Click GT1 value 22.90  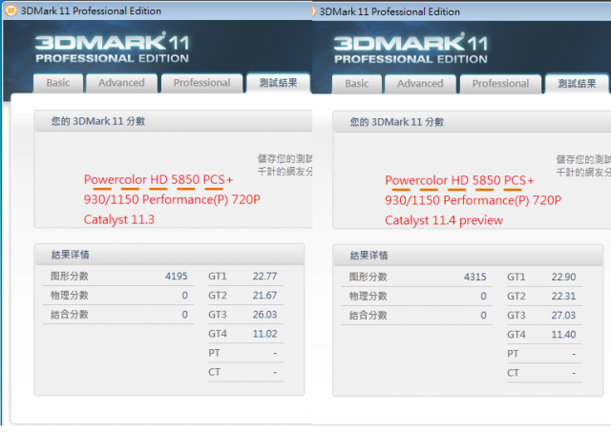point(563,278)
